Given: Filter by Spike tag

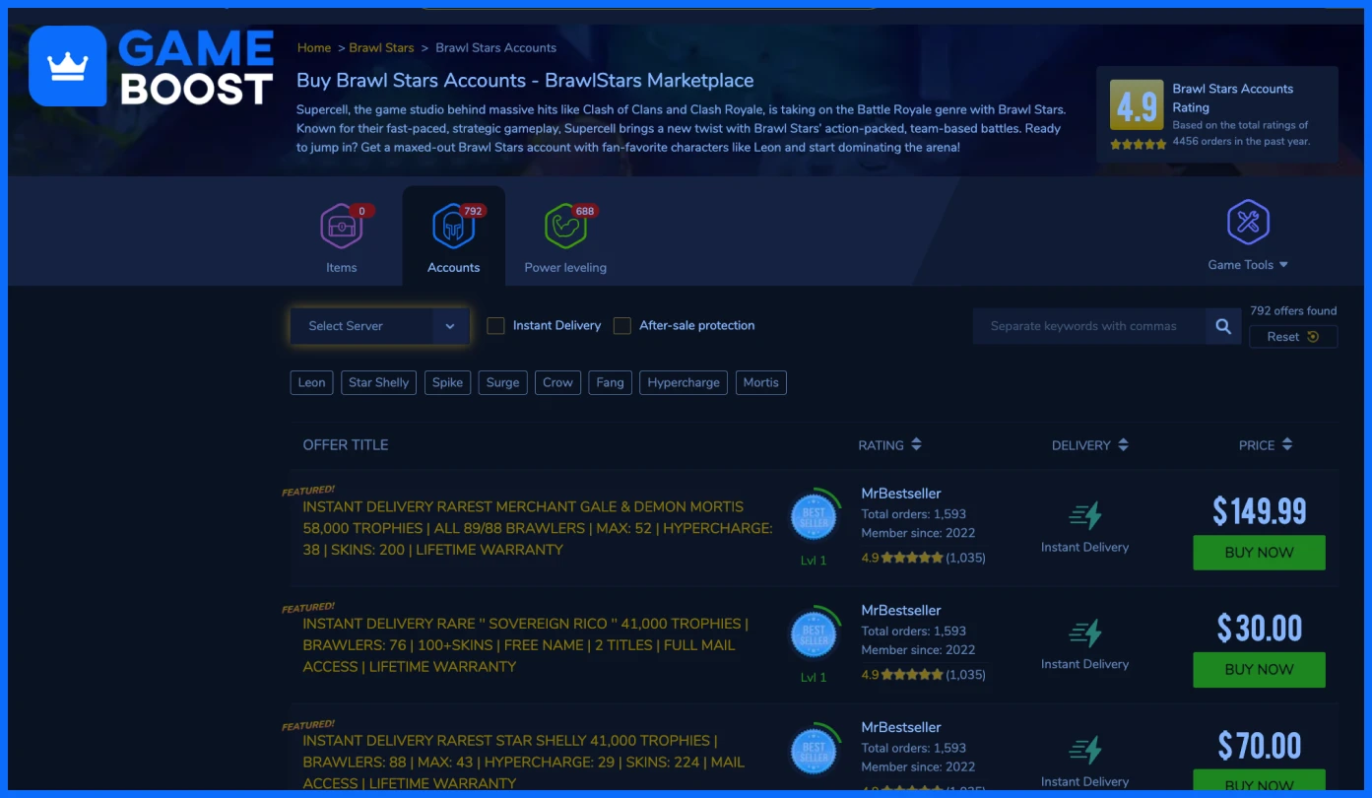Looking at the screenshot, I should (x=447, y=382).
